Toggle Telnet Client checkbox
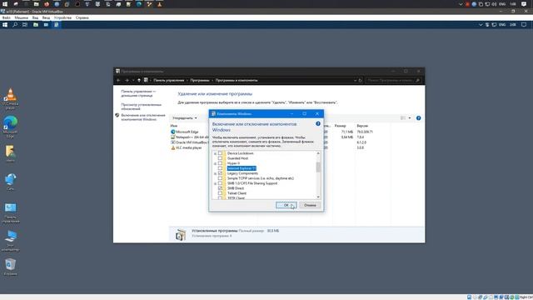This screenshot has height=300, width=533. click(x=220, y=192)
